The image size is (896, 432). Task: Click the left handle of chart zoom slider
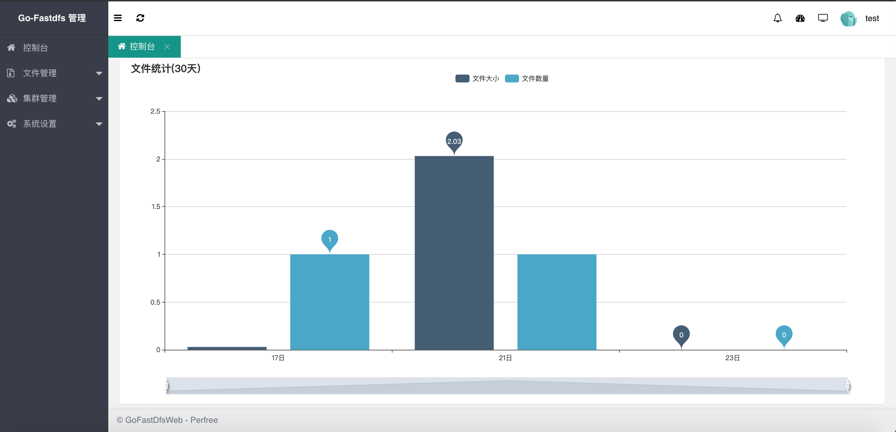click(x=167, y=386)
